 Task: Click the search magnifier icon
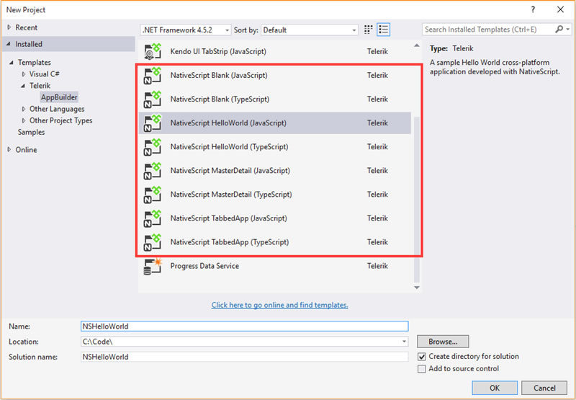tap(559, 30)
